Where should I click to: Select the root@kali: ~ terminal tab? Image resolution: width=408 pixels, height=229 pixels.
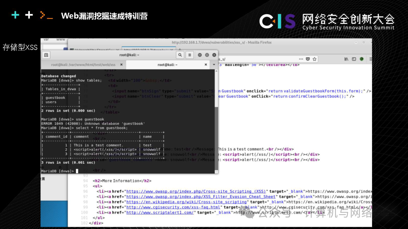[168, 64]
